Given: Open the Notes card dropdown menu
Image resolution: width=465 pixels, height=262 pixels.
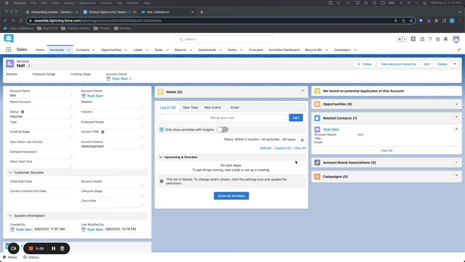Looking at the screenshot, I should click(302, 91).
